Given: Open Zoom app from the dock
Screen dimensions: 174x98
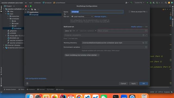Looking at the screenshot, I should (x=124, y=96).
